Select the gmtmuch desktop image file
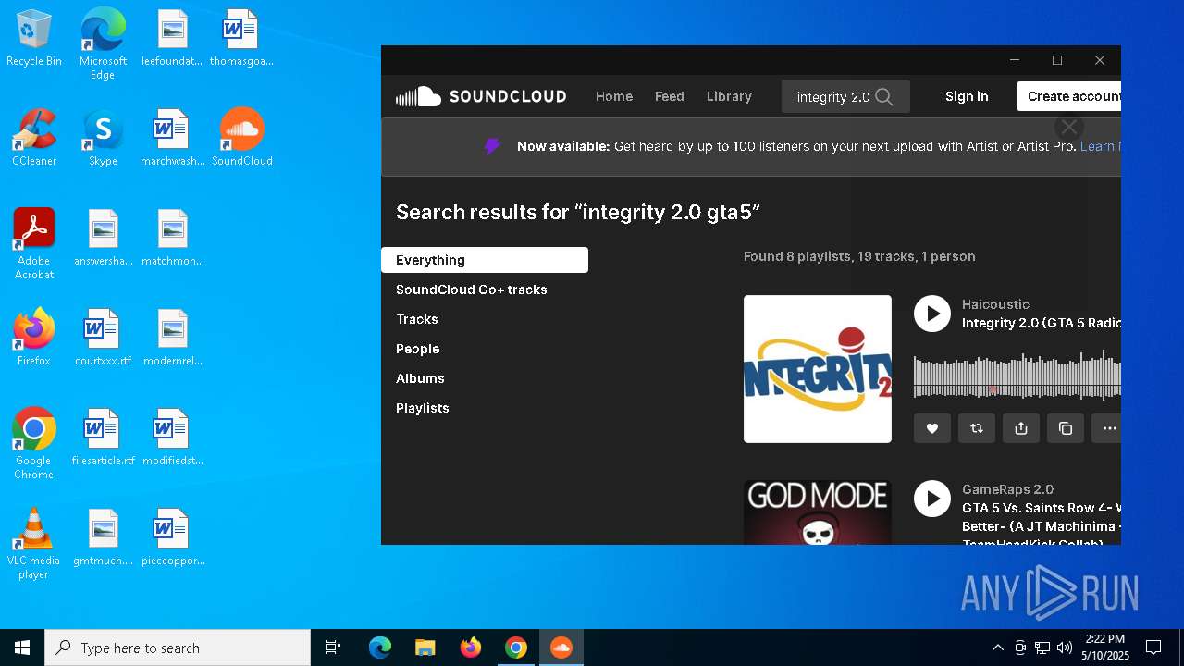The width and height of the screenshot is (1184, 666). pos(103,537)
